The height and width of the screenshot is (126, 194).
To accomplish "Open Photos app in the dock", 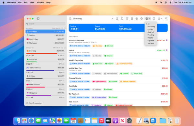I will pyautogui.click(x=59, y=121).
